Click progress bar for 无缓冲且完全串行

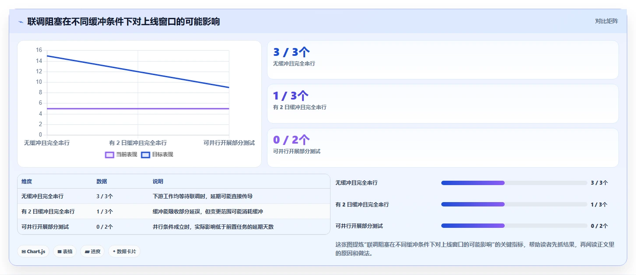click(514, 183)
